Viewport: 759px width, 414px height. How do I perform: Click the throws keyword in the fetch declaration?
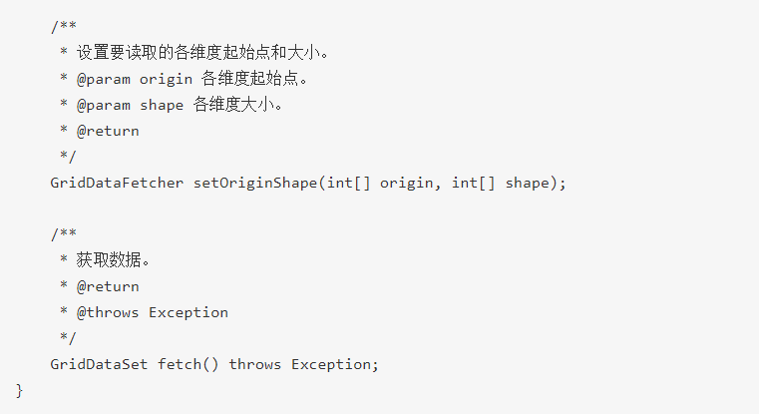point(255,364)
